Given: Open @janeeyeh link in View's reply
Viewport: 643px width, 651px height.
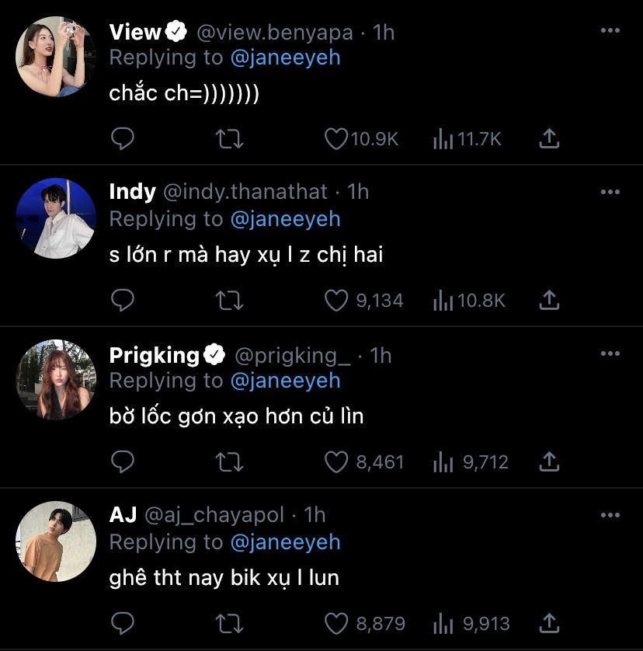Looking at the screenshot, I should [285, 57].
